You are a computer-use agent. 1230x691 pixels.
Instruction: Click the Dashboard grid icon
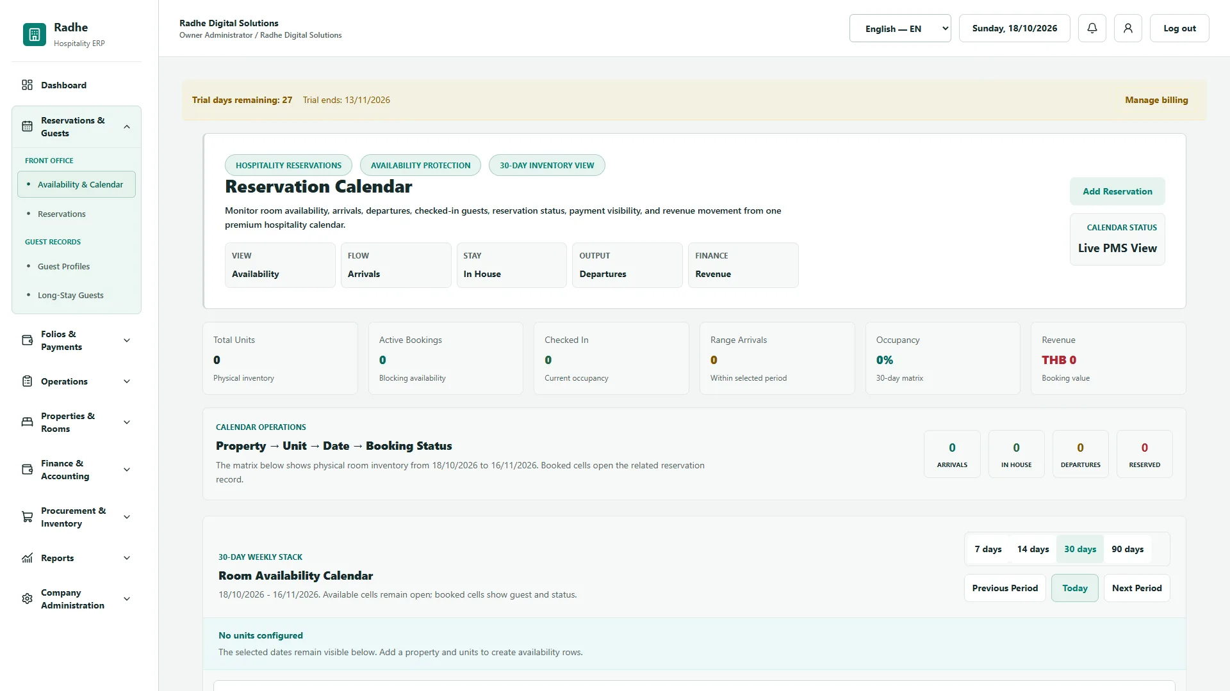point(27,85)
